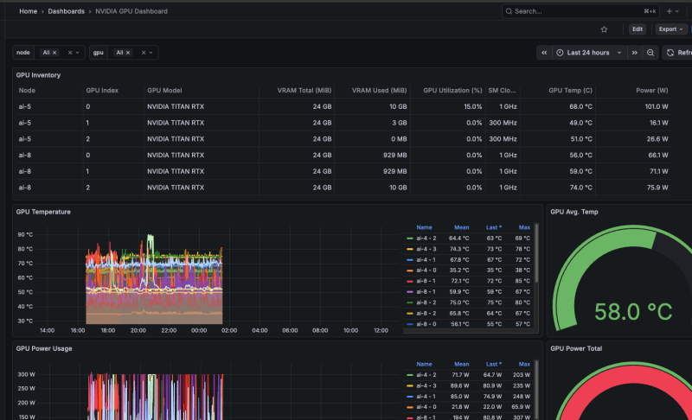The height and width of the screenshot is (420, 692).
Task: Open Dashboards from the breadcrumb
Action: [66, 11]
